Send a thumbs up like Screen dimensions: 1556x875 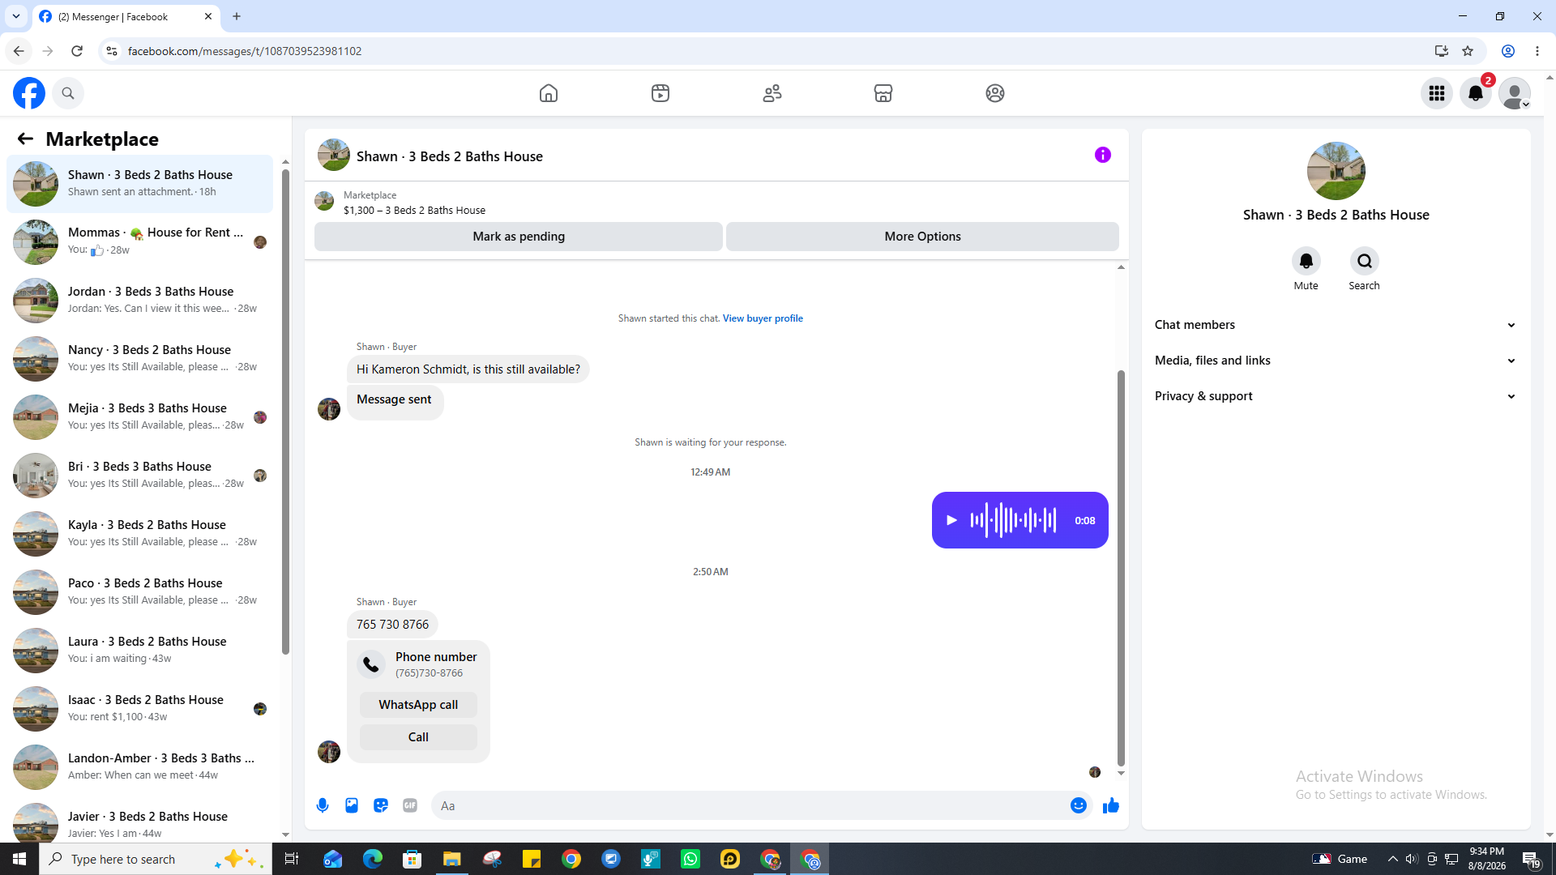[1111, 805]
